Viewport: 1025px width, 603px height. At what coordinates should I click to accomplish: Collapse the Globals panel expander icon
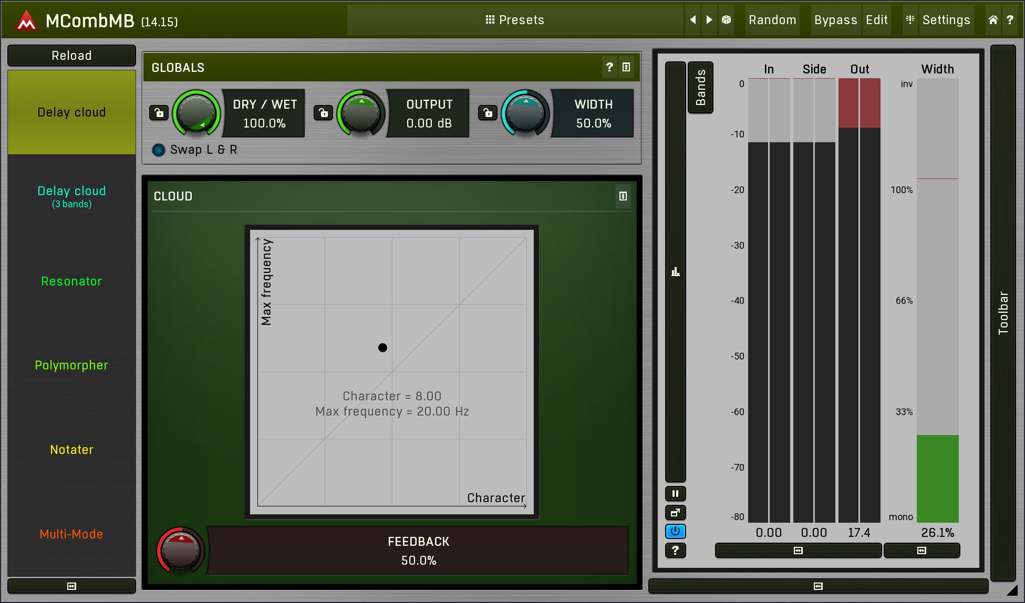click(626, 67)
